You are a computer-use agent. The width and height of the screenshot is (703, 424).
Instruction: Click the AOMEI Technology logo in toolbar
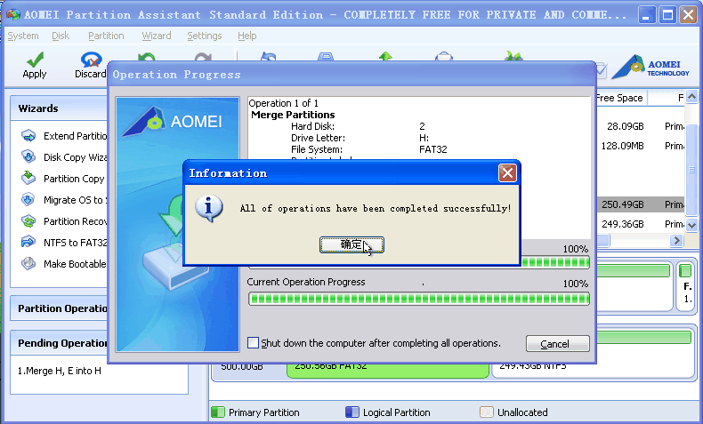[650, 67]
